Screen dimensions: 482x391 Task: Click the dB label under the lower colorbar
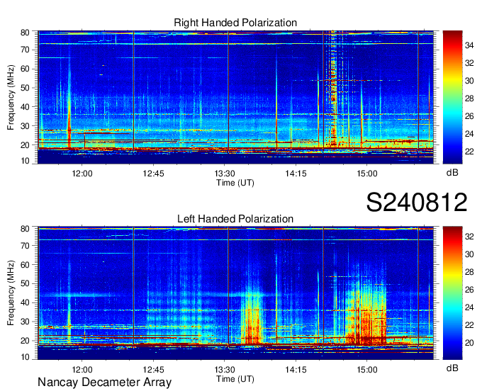[452, 368]
